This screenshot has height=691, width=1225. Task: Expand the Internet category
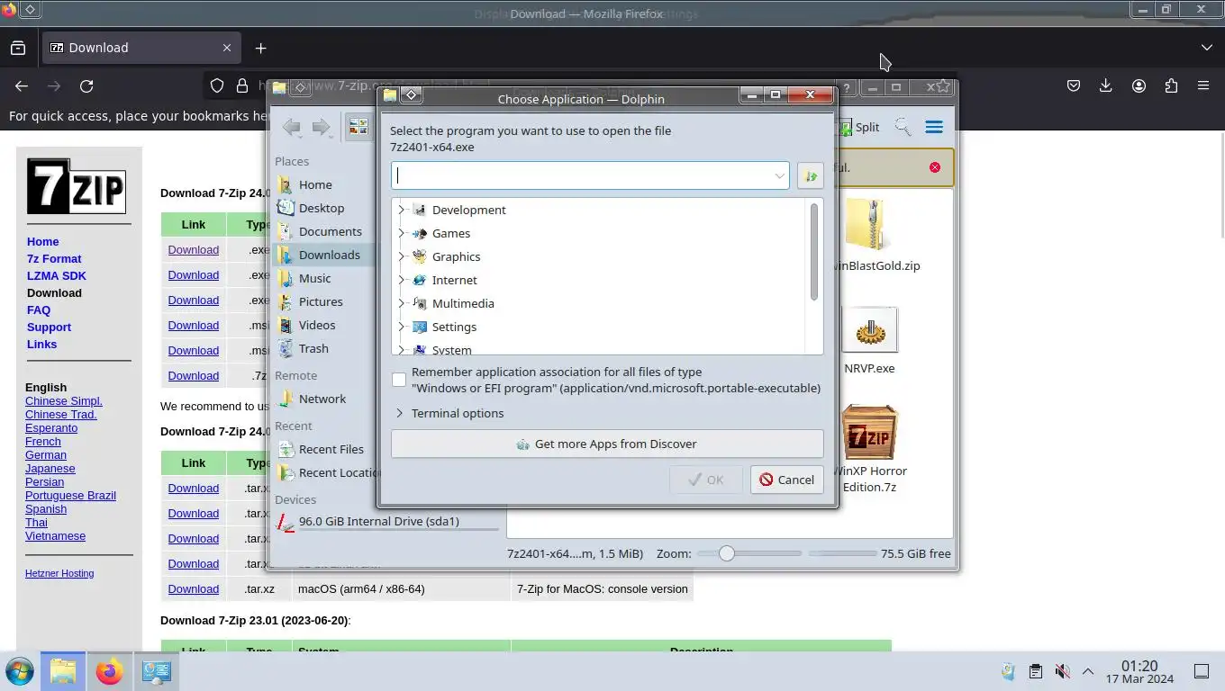pyautogui.click(x=401, y=280)
